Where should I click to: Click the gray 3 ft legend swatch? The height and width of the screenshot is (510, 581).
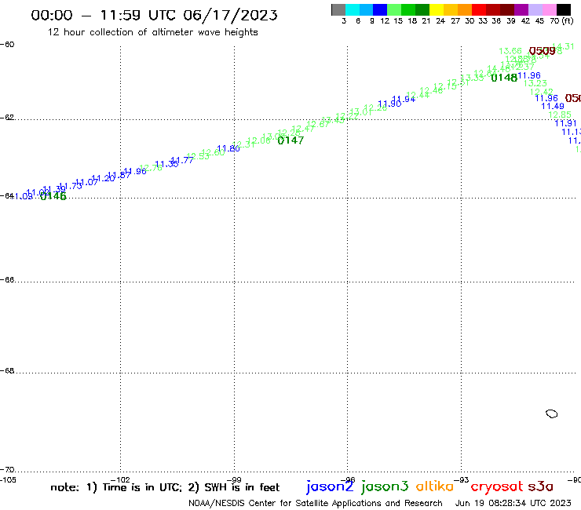pyautogui.click(x=338, y=9)
